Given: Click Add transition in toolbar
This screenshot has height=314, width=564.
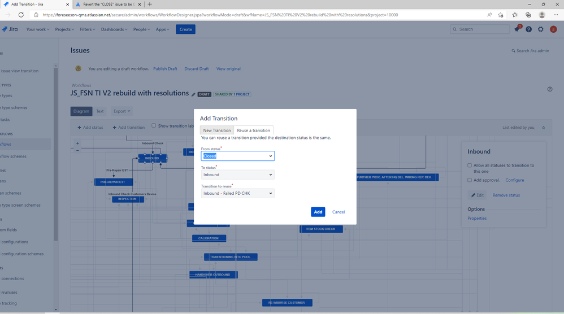Looking at the screenshot, I should (129, 128).
